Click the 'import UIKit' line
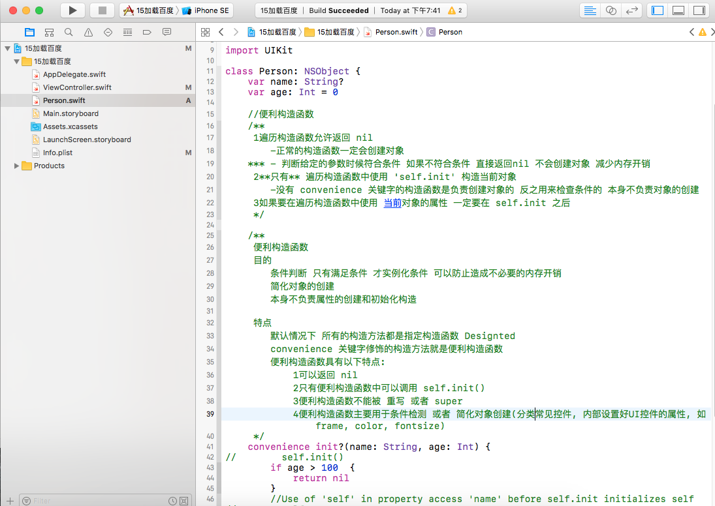The height and width of the screenshot is (506, 715). (x=259, y=50)
